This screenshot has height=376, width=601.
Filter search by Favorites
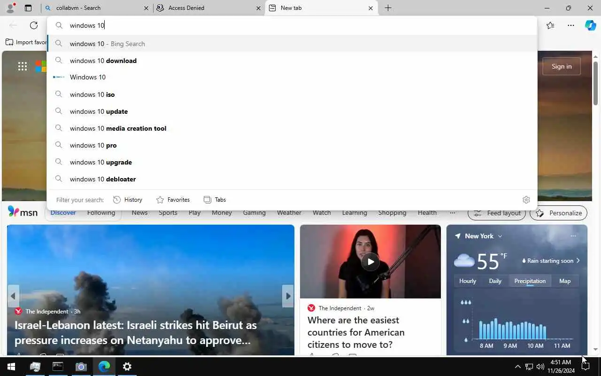pyautogui.click(x=173, y=200)
